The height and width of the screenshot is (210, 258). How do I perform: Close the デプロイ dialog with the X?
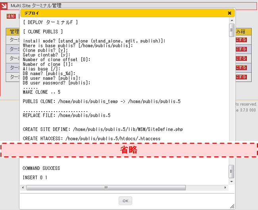point(229,13)
